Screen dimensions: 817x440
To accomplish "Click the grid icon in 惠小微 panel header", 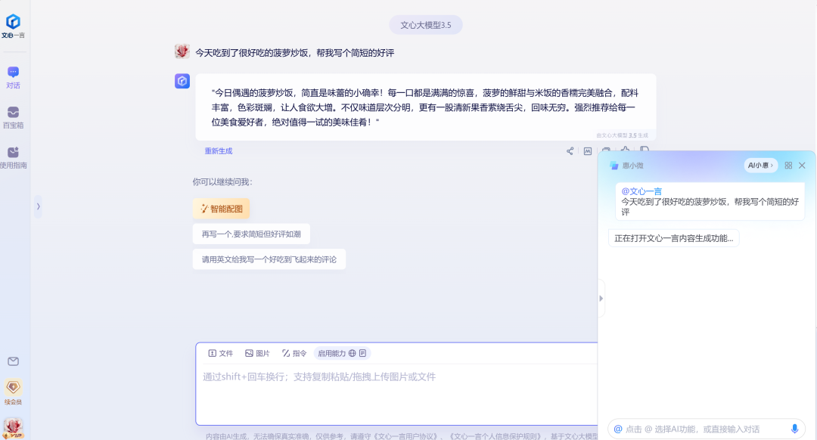I will click(x=788, y=166).
